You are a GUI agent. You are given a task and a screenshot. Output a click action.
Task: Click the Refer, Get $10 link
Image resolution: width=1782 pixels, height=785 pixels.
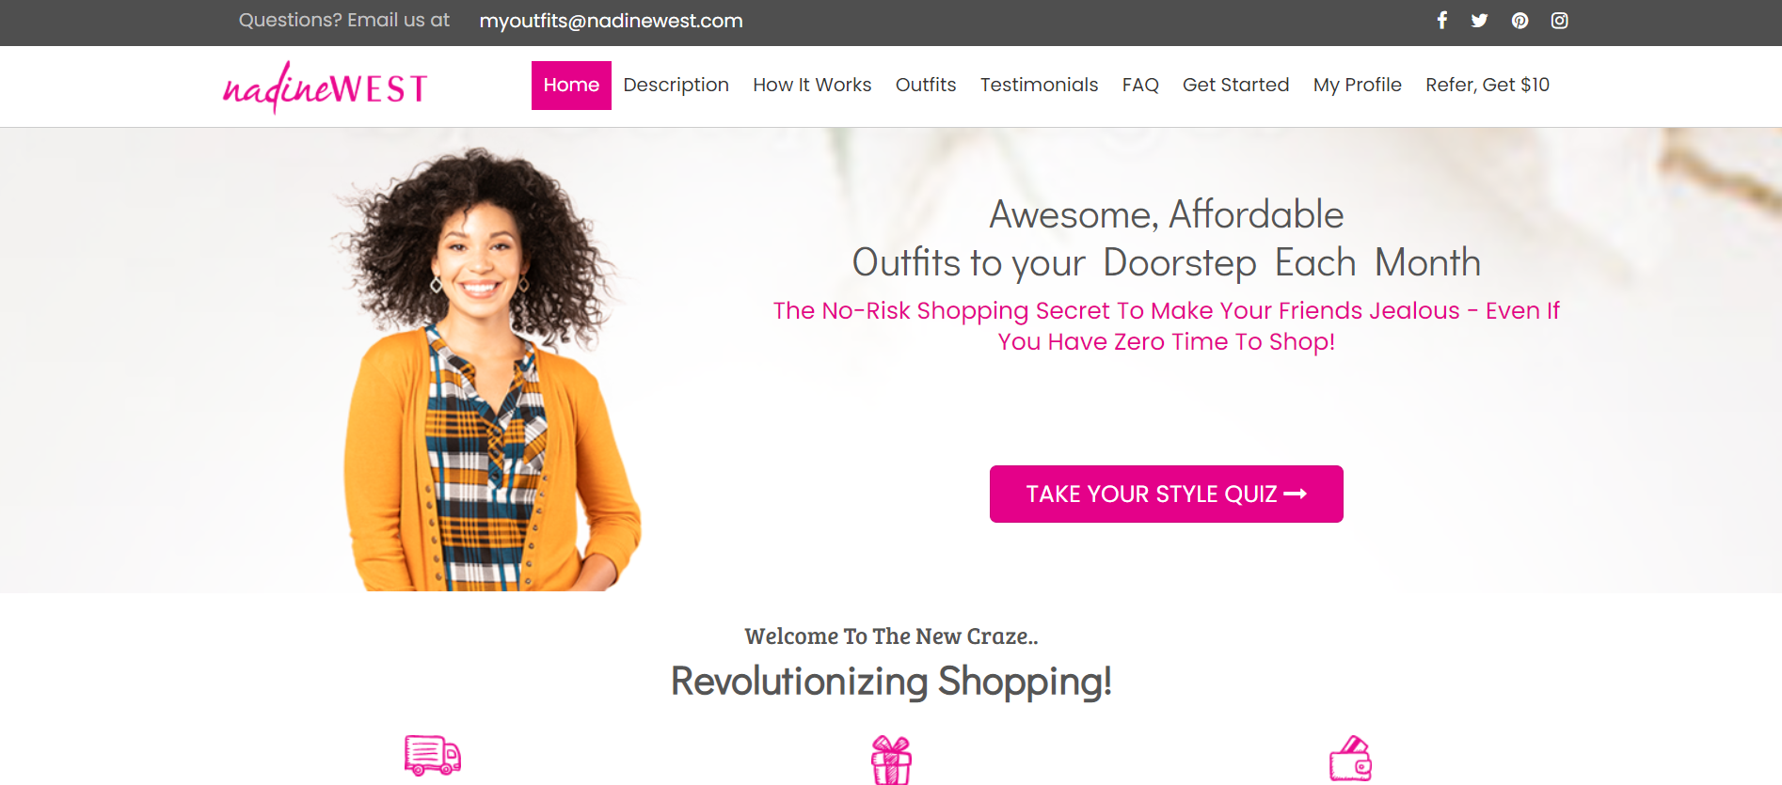point(1488,86)
